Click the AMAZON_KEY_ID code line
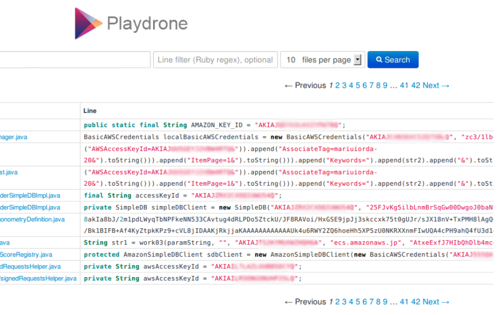 click(215, 125)
